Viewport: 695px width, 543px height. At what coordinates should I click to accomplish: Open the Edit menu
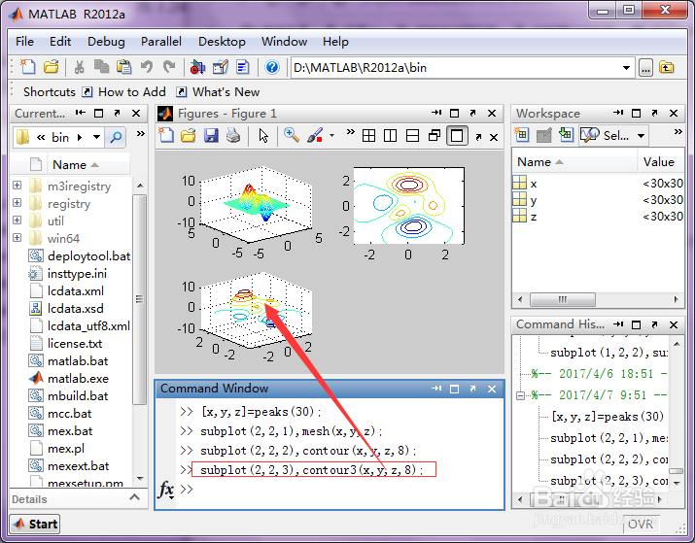pyautogui.click(x=60, y=42)
